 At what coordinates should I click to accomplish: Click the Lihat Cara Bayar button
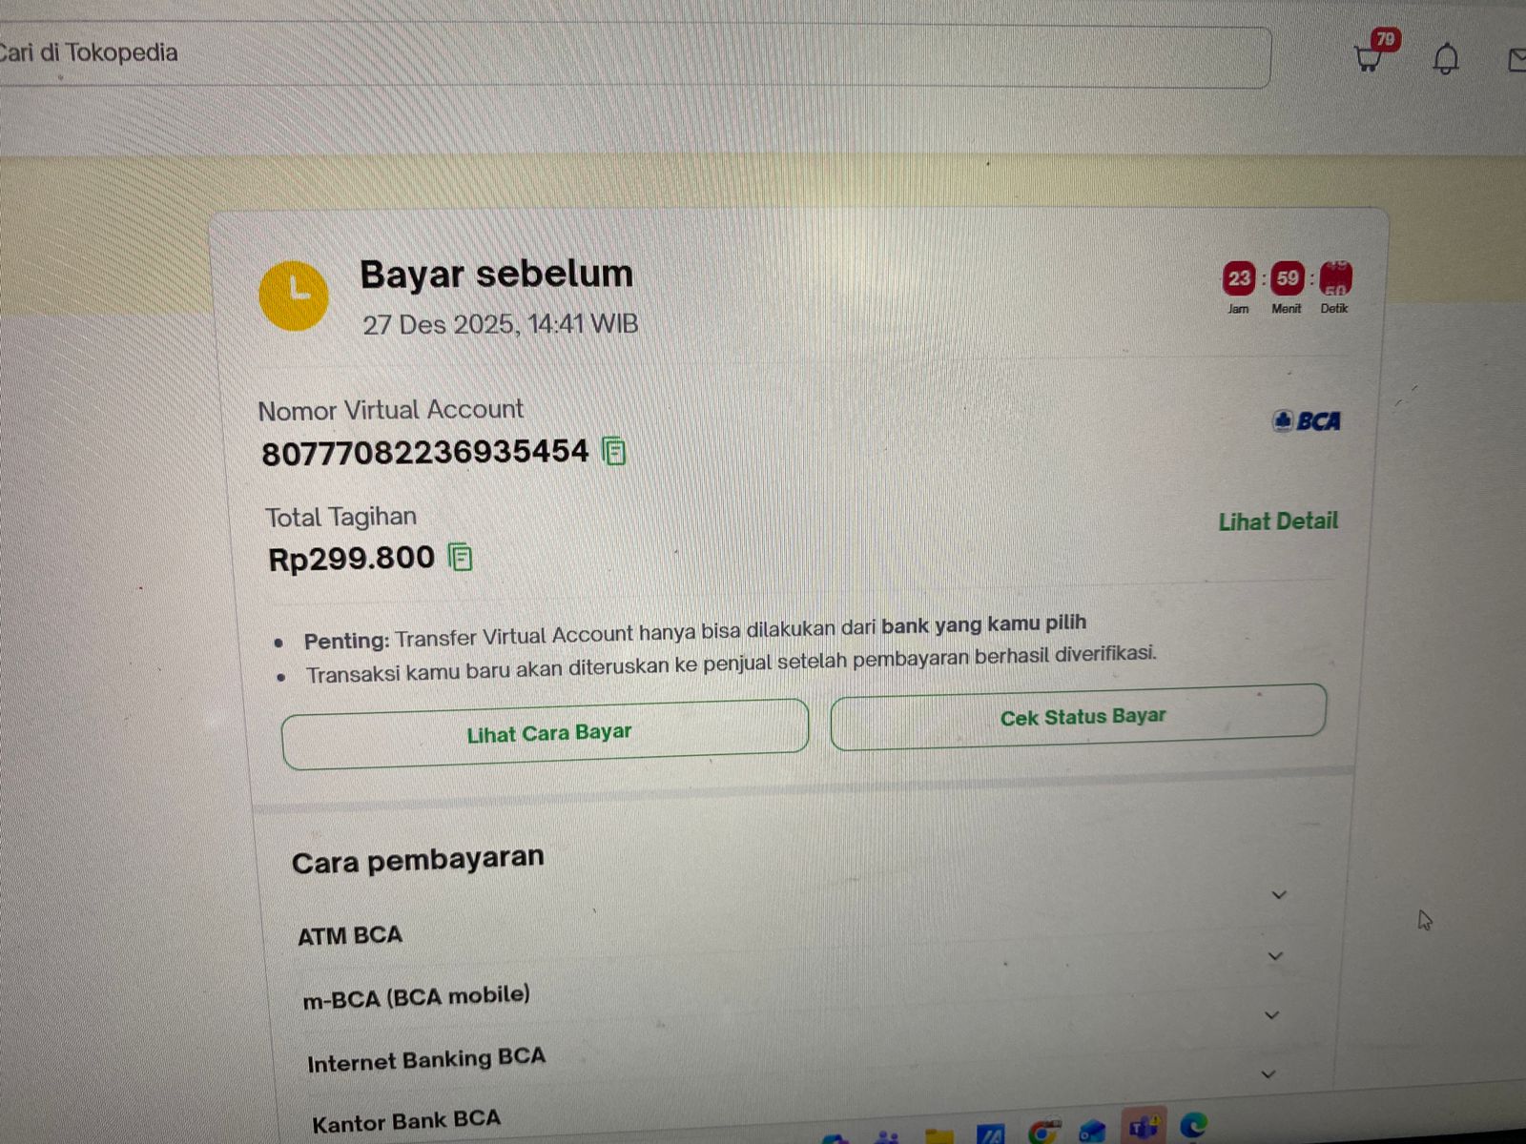(546, 733)
